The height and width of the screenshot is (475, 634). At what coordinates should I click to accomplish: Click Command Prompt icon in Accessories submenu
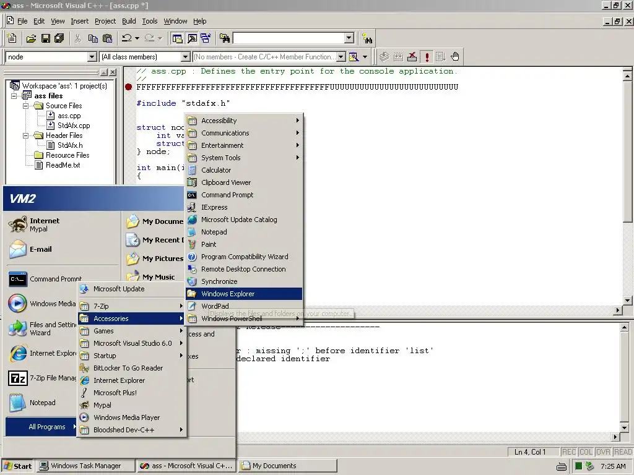(x=192, y=195)
